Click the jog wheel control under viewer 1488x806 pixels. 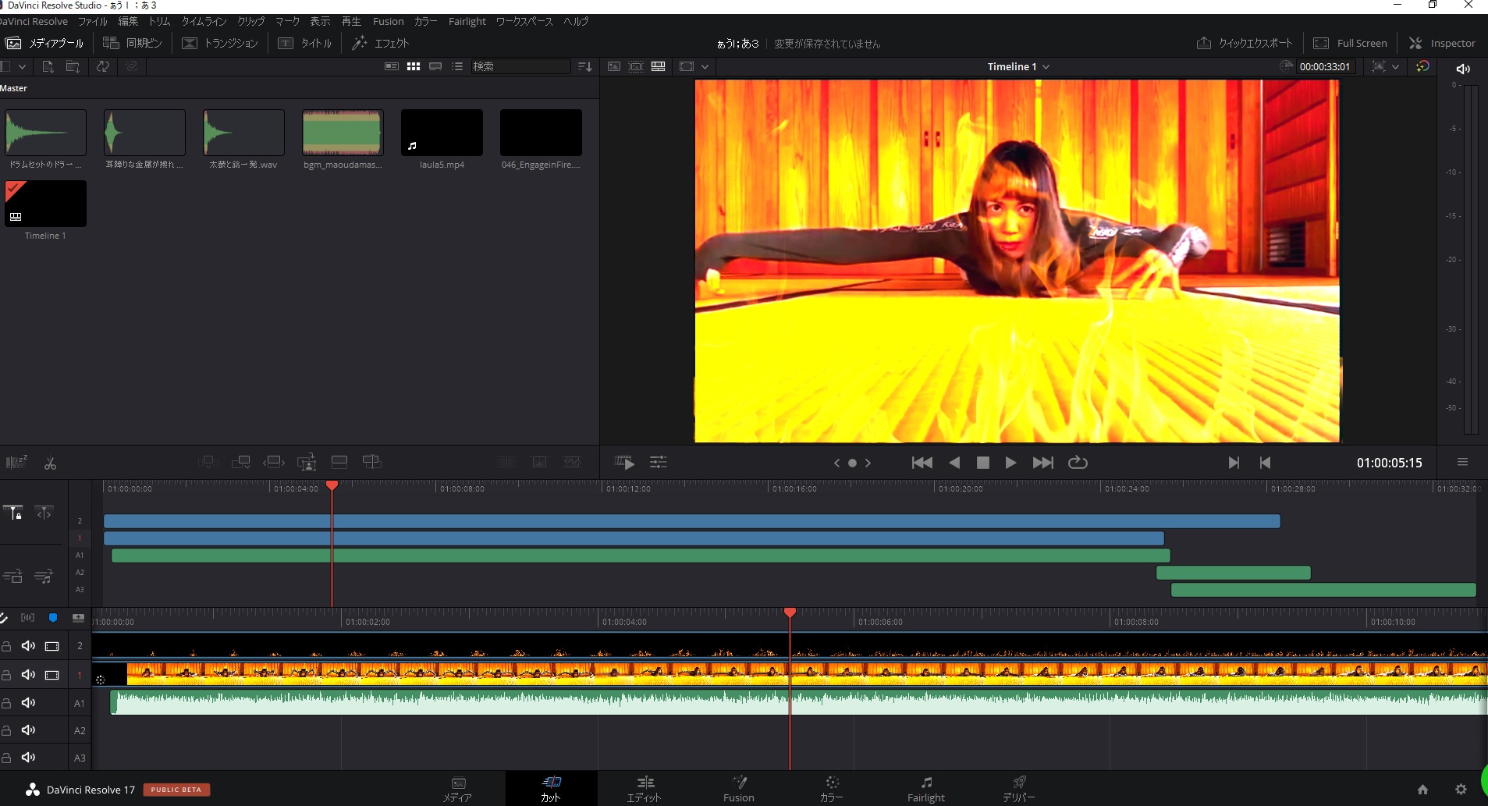(x=852, y=463)
